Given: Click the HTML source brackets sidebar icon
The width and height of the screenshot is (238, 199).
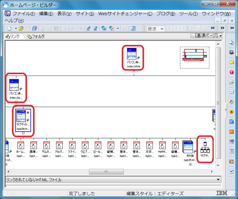Looking at the screenshot, I should point(231,92).
